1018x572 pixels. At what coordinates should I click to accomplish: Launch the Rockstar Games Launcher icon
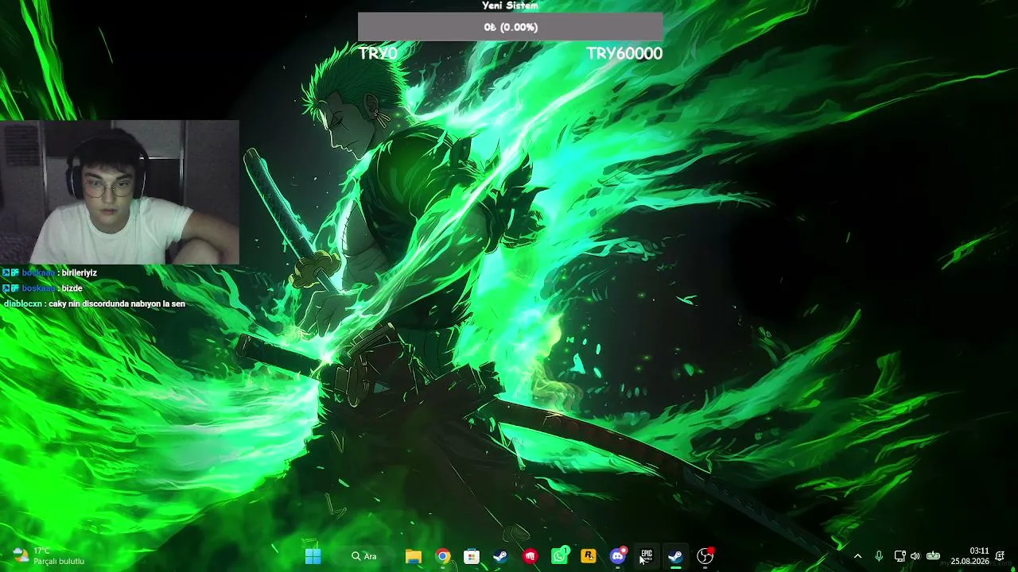coord(589,556)
